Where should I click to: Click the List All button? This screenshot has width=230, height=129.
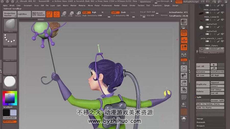(203, 66)
